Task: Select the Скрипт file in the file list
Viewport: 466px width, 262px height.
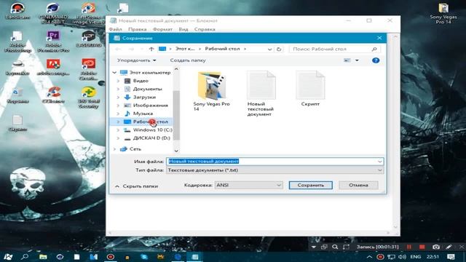Action: 310,89
